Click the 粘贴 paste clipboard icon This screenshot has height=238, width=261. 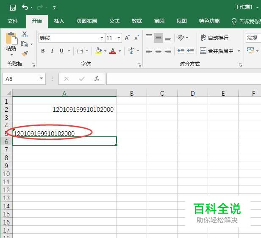(x=11, y=38)
